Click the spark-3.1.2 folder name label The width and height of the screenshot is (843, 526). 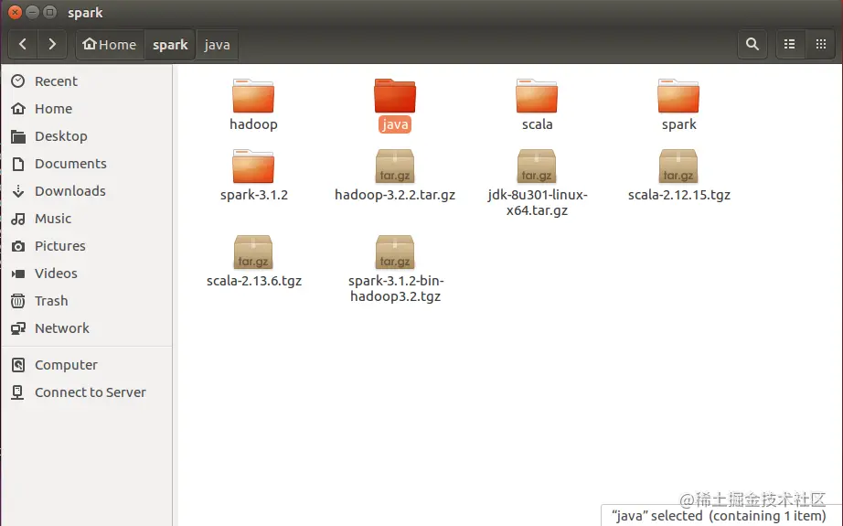(x=254, y=195)
